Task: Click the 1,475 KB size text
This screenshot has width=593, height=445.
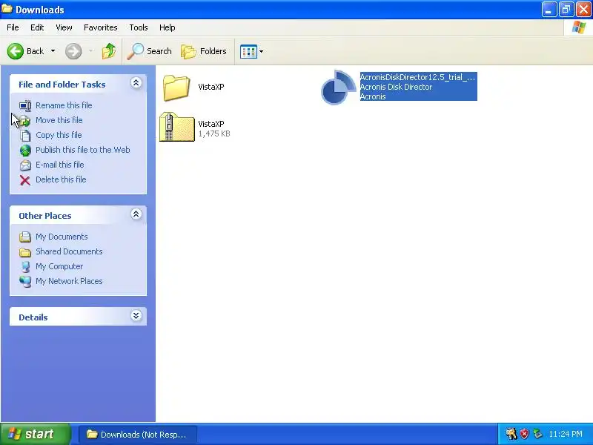Action: pyautogui.click(x=214, y=133)
